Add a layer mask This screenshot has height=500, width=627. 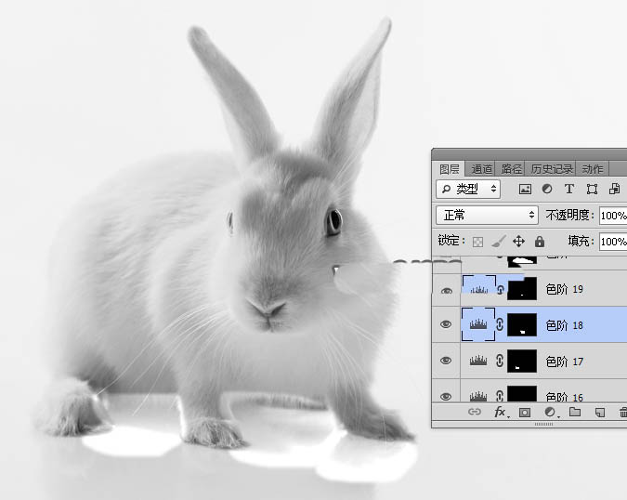pyautogui.click(x=525, y=412)
